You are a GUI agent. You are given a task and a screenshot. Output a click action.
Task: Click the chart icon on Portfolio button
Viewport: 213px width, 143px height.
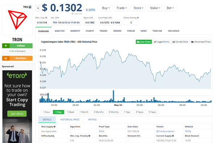pos(6,58)
